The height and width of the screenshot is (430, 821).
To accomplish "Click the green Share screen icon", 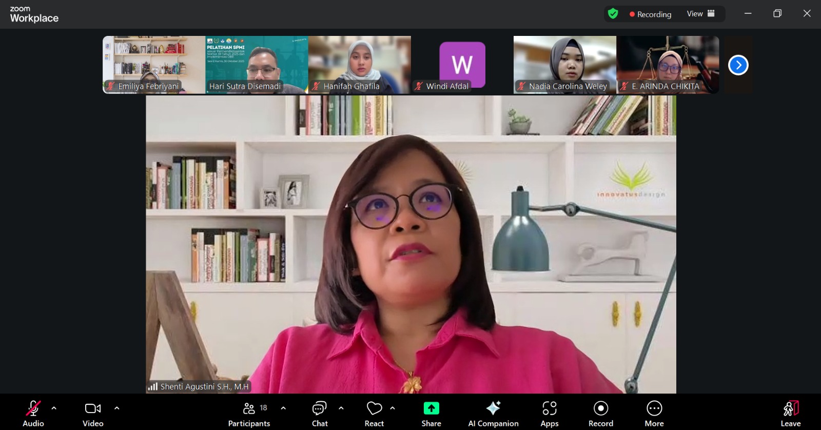I will [x=431, y=408].
